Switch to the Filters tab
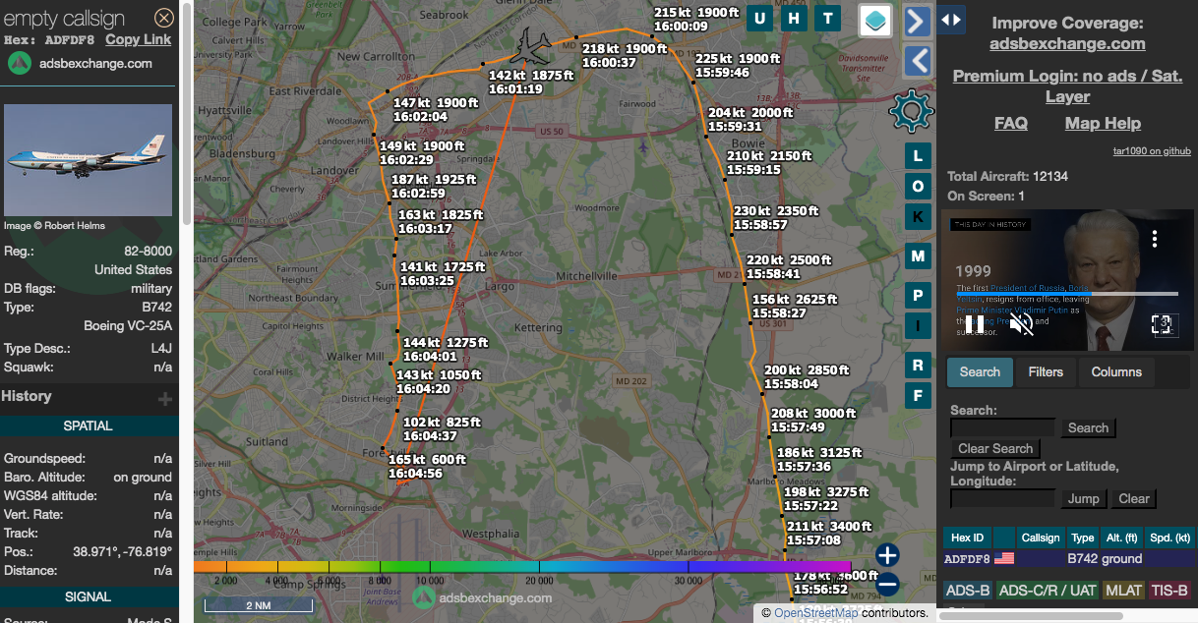1198x623 pixels. pos(1046,372)
